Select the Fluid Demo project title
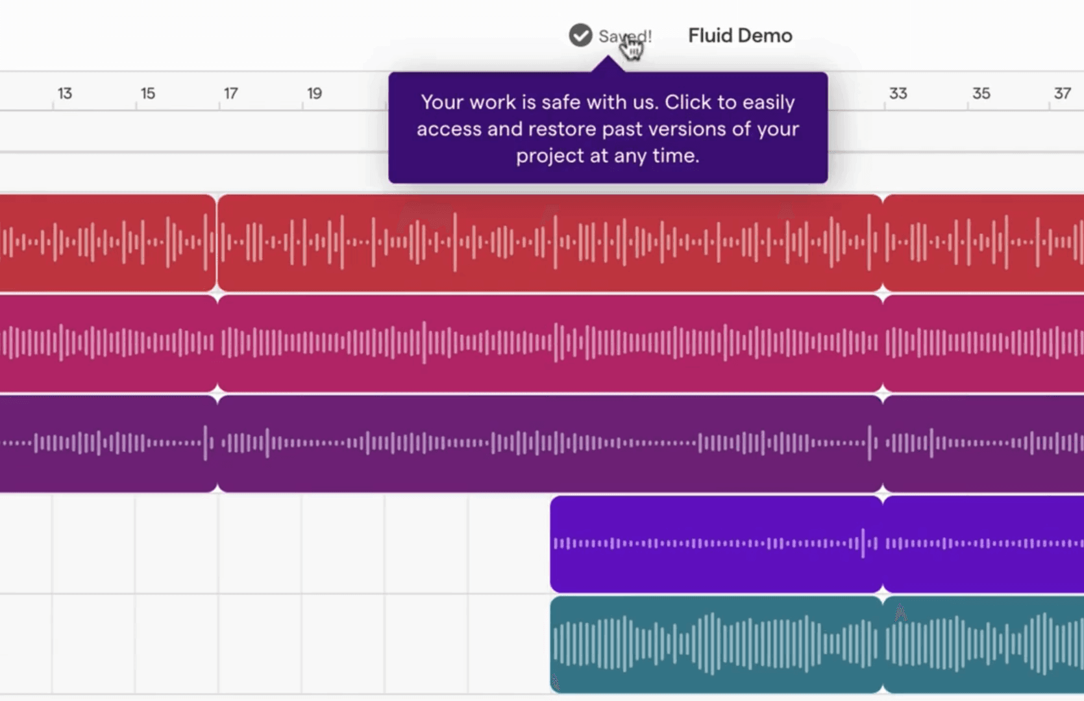The image size is (1084, 701). (740, 36)
